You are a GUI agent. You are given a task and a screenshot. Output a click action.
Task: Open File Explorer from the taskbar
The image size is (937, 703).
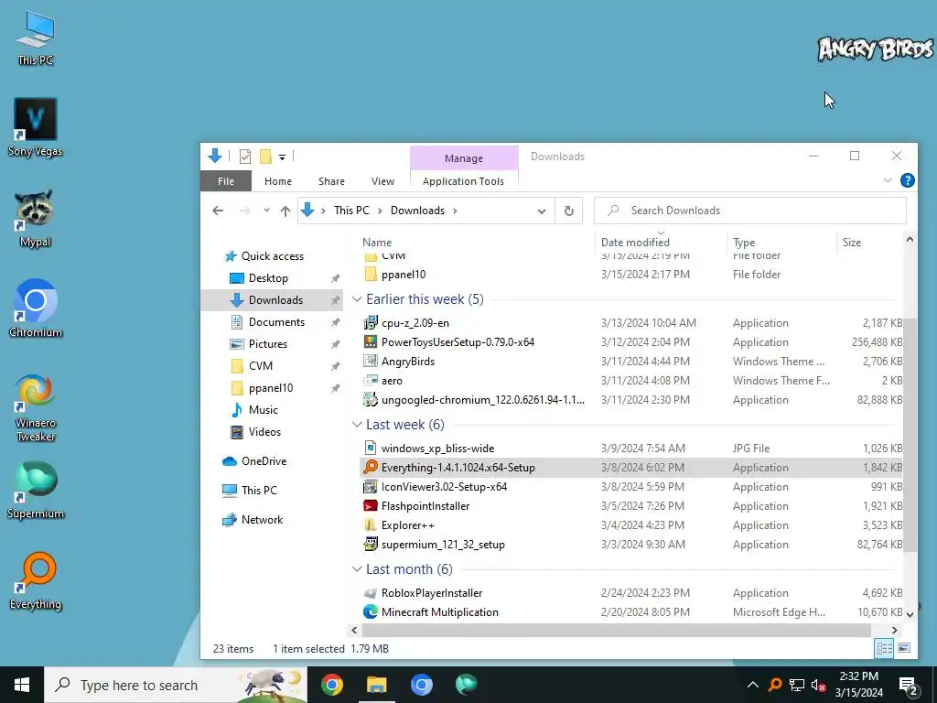coord(376,685)
